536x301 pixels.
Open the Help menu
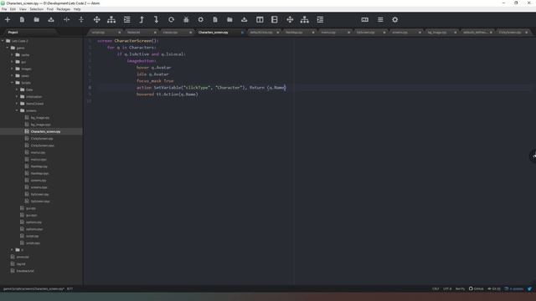point(77,9)
